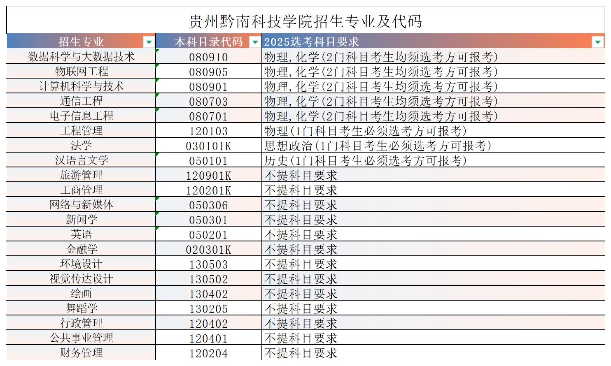Click the code cell 030101K
Viewport: 611px width, 366px height.
point(208,146)
